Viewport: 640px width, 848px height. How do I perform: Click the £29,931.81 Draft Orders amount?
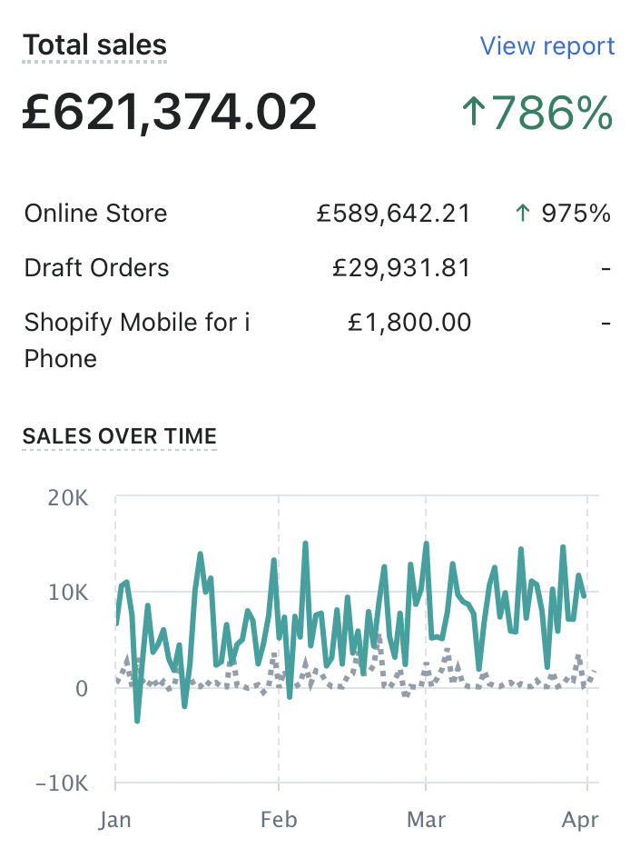402,268
